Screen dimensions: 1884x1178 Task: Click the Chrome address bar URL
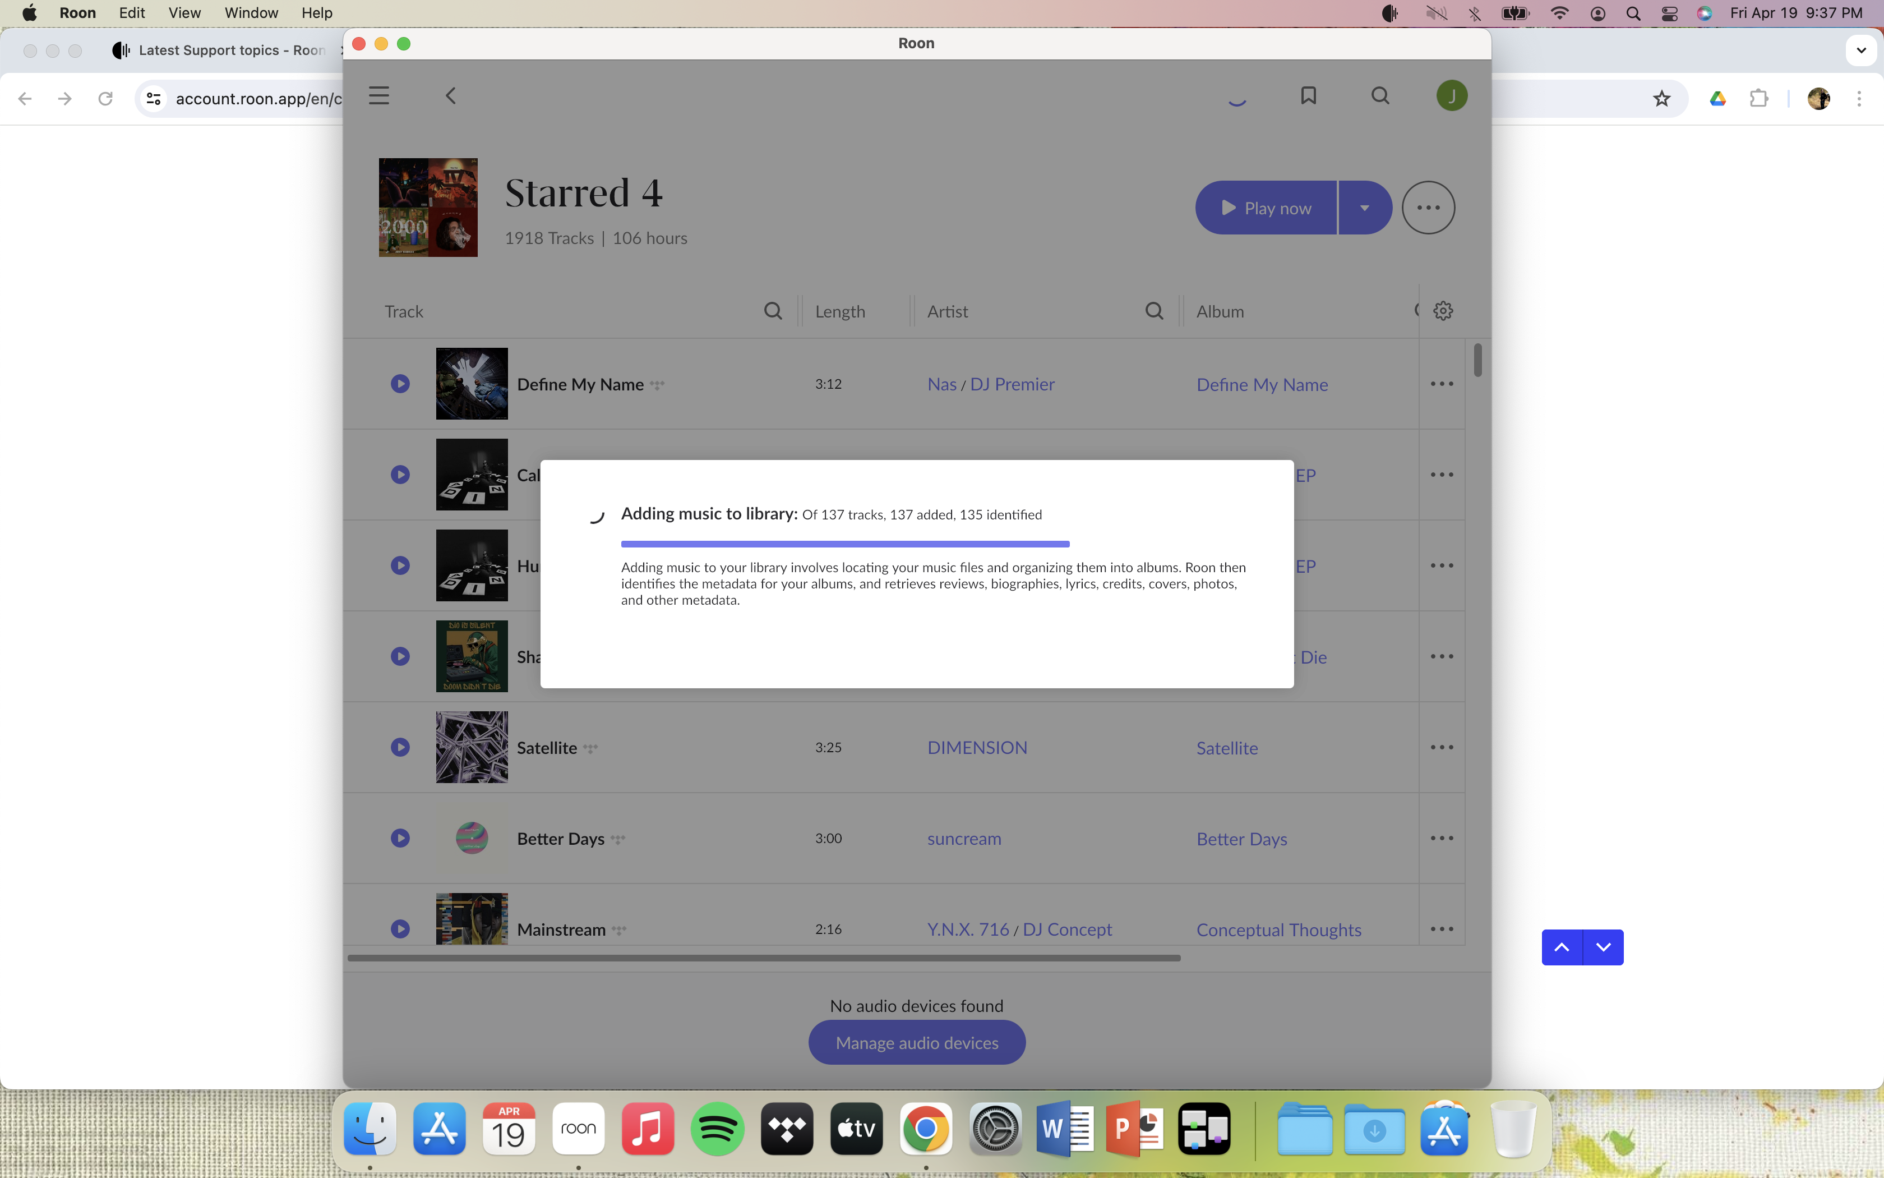[x=258, y=99]
